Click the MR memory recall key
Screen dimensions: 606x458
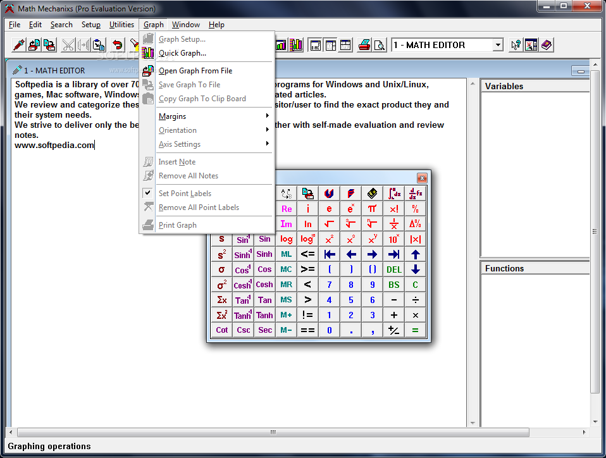(287, 285)
